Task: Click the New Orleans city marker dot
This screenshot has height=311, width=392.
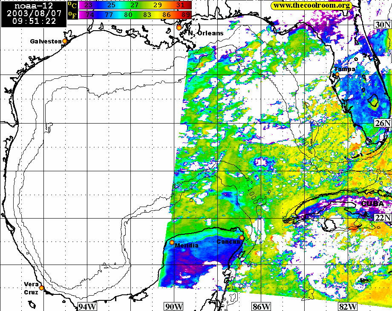Action: 179,28
